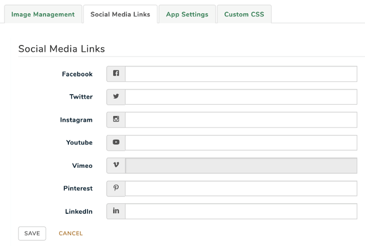365x246 pixels.
Task: Select the Social Media Links tab
Action: coord(120,14)
